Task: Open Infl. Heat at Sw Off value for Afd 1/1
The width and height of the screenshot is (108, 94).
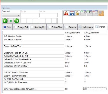Action: [x=69, y=40]
